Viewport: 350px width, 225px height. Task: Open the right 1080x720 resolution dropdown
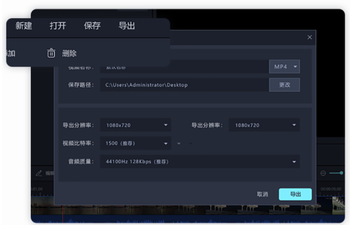tap(264, 125)
